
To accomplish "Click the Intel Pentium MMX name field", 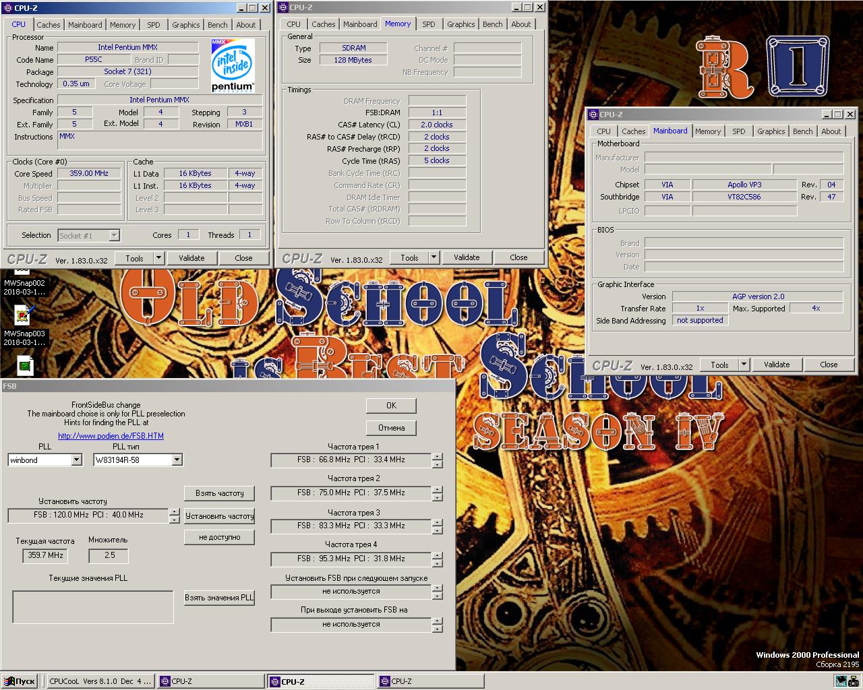I will point(128,48).
